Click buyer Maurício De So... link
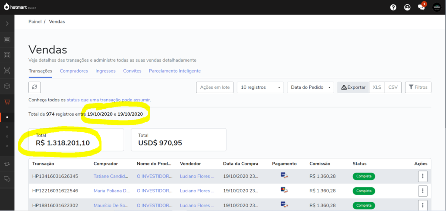446x211 pixels. point(111,205)
